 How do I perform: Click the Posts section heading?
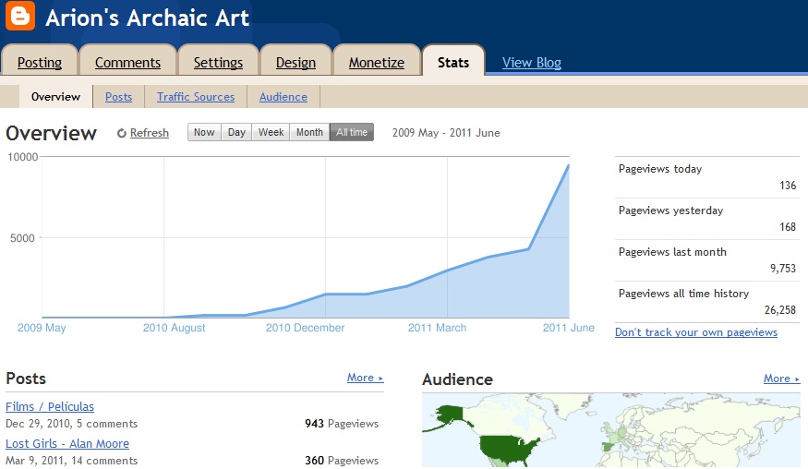pos(26,379)
